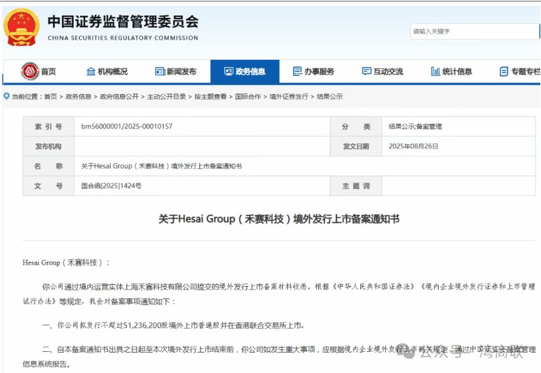
Task: Open the 新闻发布 navigation tab
Action: [x=175, y=71]
